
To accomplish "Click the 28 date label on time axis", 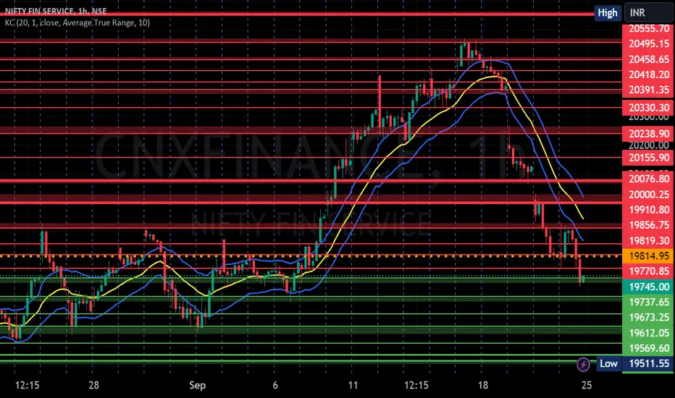I will (93, 385).
